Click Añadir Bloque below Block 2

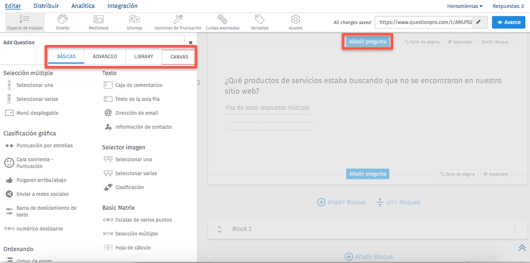point(369,257)
